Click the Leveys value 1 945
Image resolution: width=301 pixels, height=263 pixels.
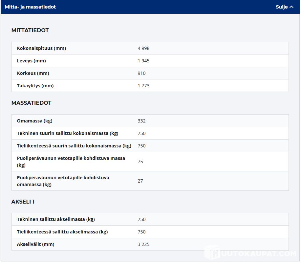pos(143,61)
